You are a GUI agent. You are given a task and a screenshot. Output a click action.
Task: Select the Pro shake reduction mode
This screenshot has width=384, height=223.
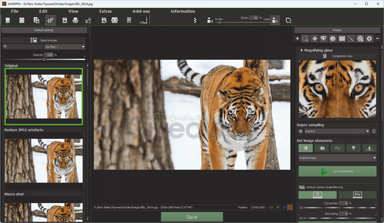pyautogui.click(x=357, y=195)
